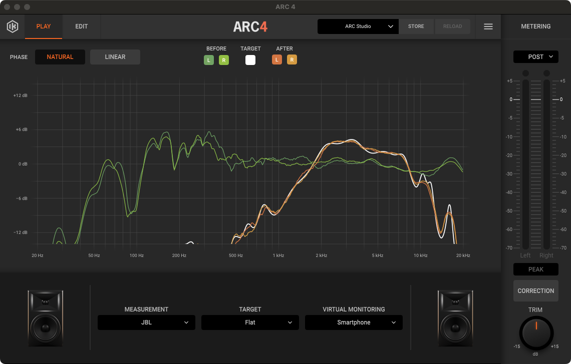Open the TARGET dropdown showing Flat
This screenshot has width=571, height=364.
pyautogui.click(x=250, y=322)
